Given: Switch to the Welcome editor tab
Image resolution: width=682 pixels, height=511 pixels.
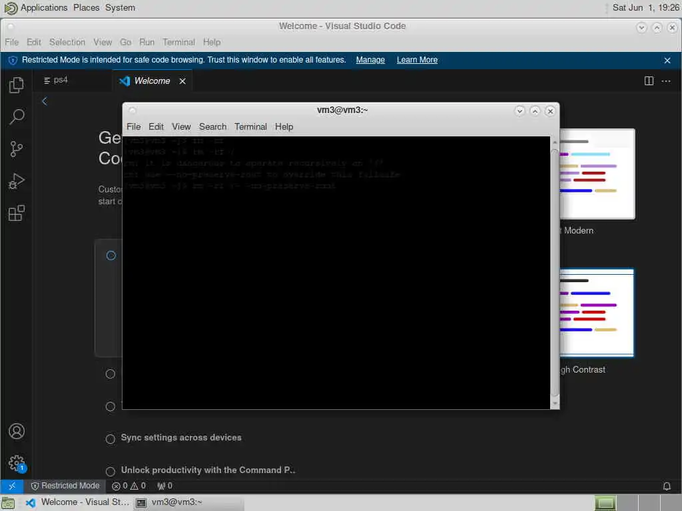Looking at the screenshot, I should click(153, 81).
